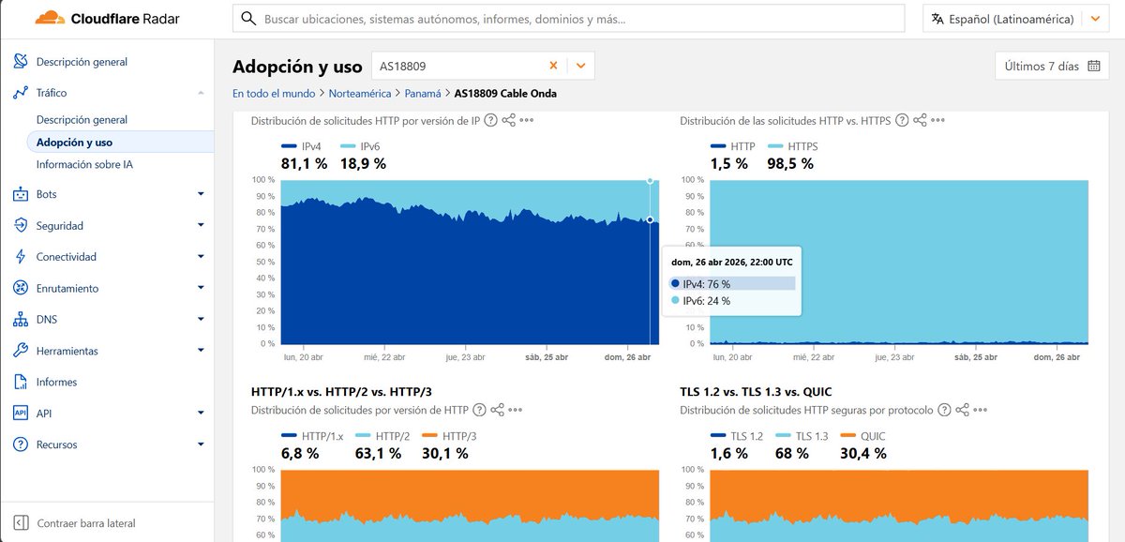
Task: Expand the Conectividad menu arrow
Action: tap(201, 257)
